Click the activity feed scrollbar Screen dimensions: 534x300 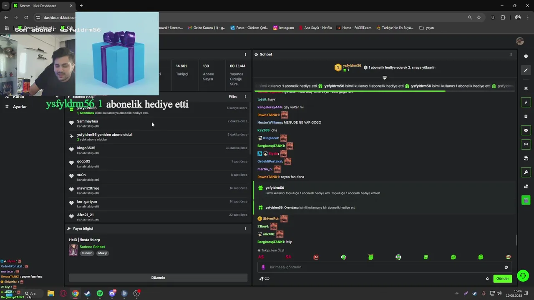249,129
